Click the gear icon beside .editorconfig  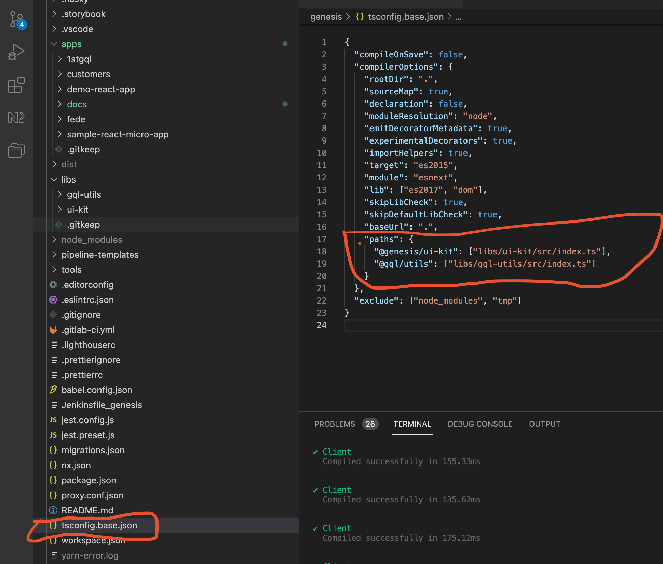[x=53, y=284]
